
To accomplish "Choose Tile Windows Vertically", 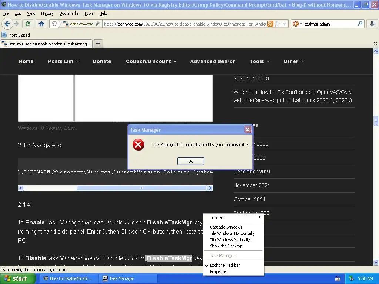I will [x=233, y=240].
